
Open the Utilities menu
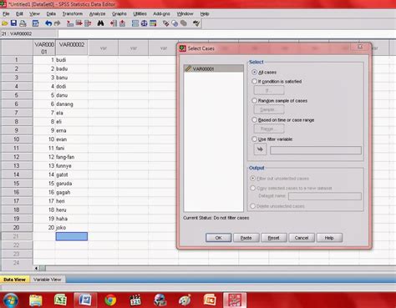tap(140, 13)
